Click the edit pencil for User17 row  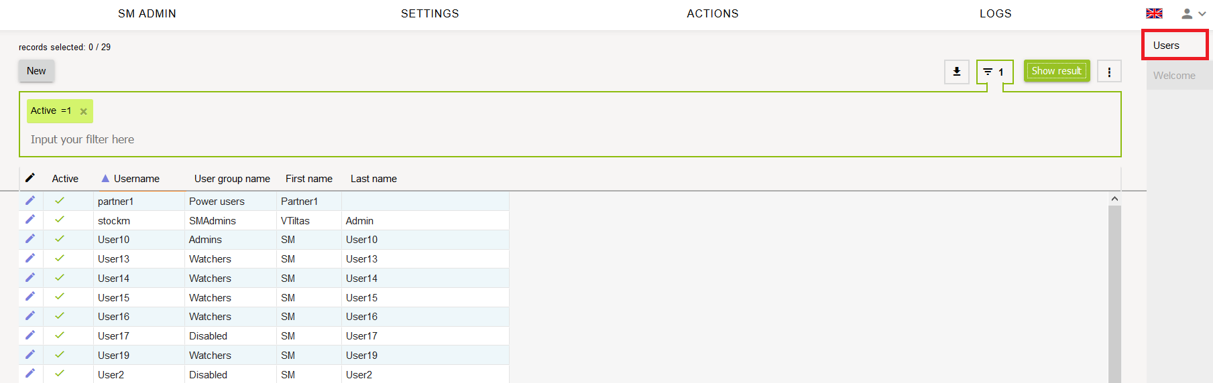30,335
